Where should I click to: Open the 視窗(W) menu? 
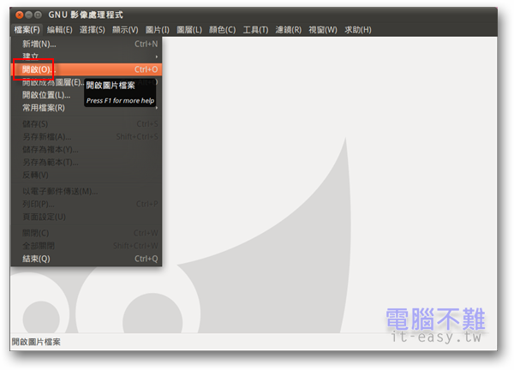tap(322, 30)
